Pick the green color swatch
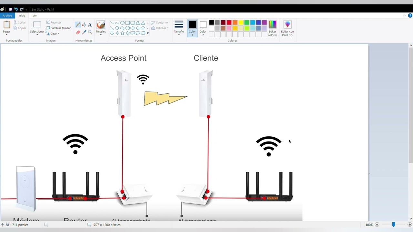The width and height of the screenshot is (413, 232). tap(247, 23)
